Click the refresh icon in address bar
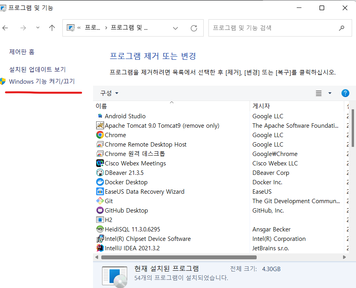 click(194, 28)
